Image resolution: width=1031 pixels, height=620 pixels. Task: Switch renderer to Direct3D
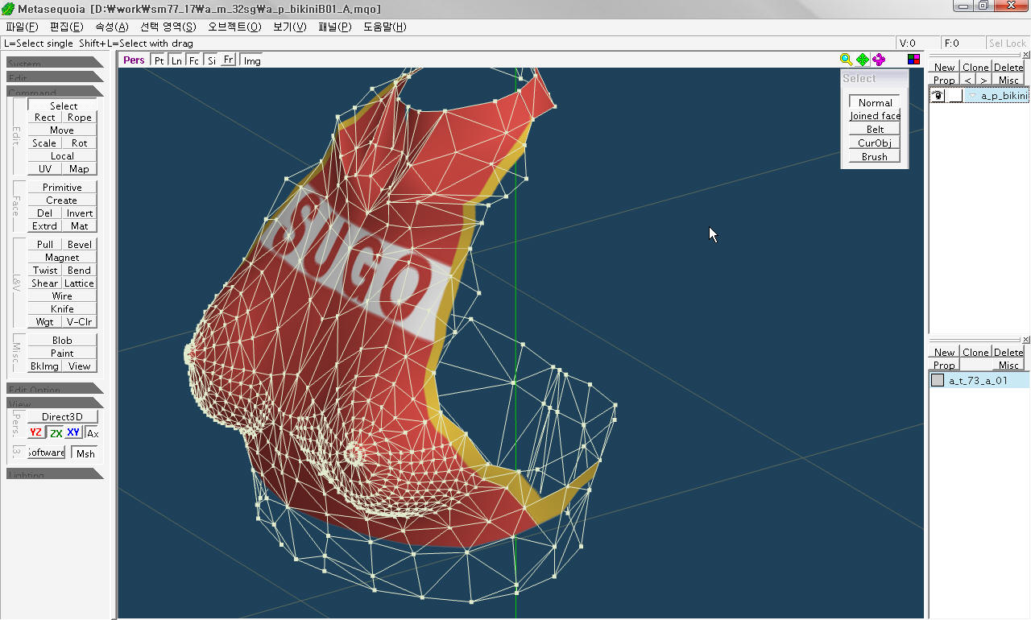coord(62,416)
